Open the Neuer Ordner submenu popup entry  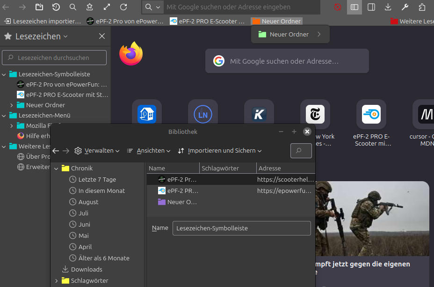tap(290, 34)
